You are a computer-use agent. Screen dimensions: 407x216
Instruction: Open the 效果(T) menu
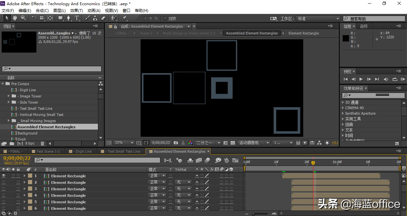tap(76, 11)
